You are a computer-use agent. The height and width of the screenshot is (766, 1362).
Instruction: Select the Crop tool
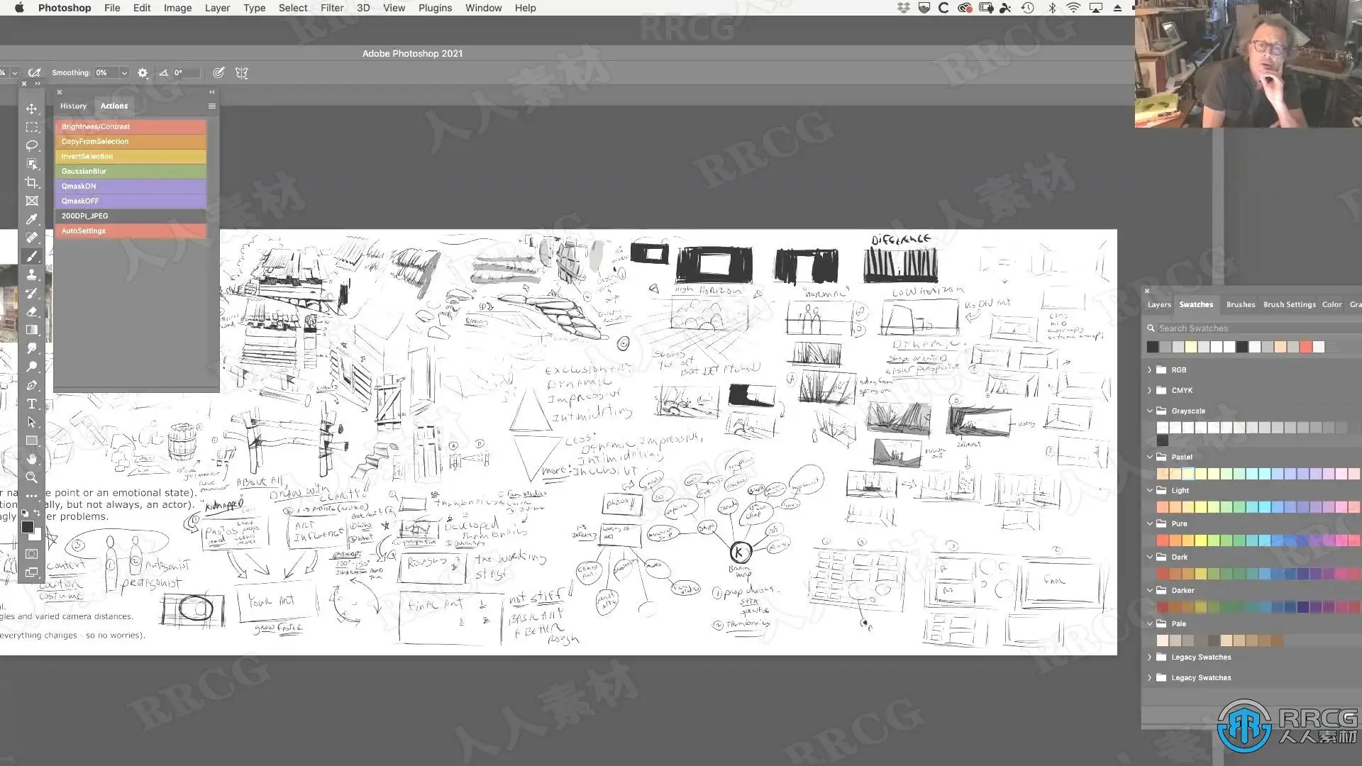point(31,182)
